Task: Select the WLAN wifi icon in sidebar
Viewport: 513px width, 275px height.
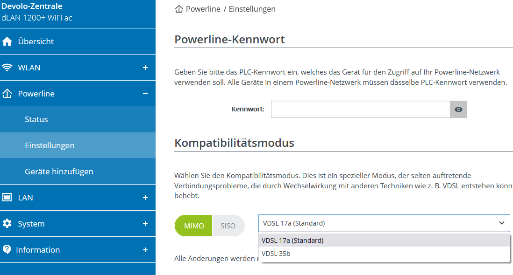Action: coord(7,67)
